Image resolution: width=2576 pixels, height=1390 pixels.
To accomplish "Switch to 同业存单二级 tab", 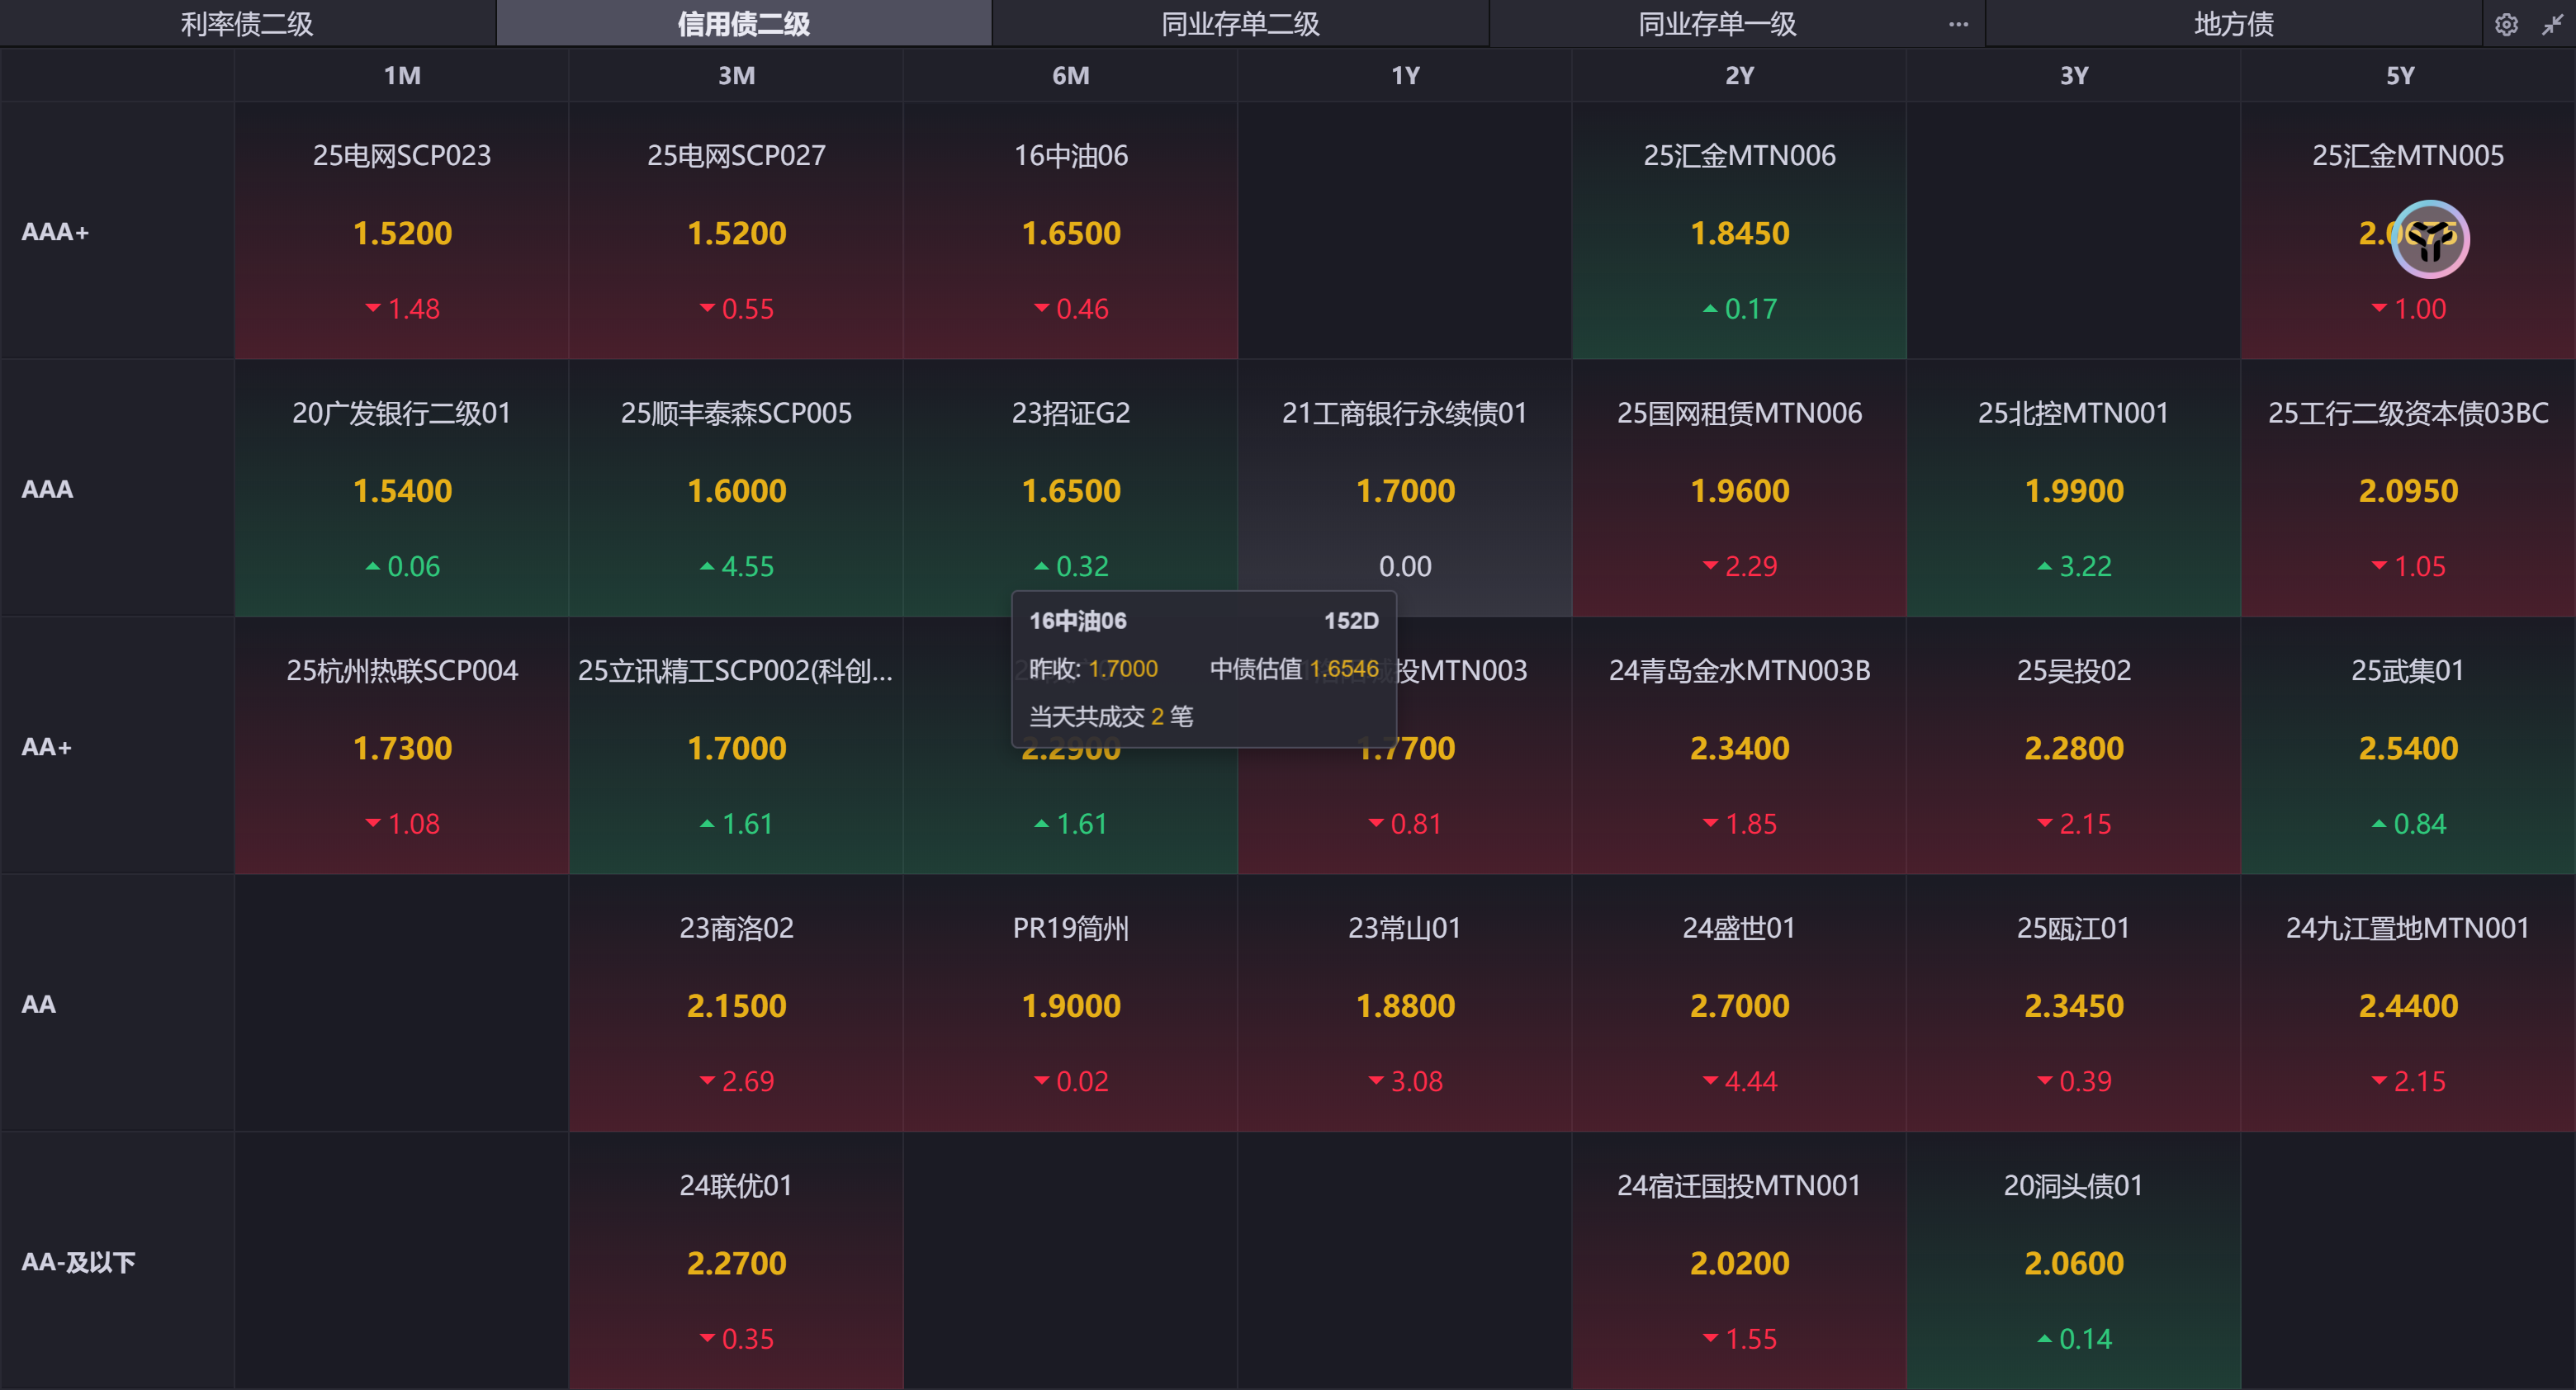I will click(x=1240, y=24).
